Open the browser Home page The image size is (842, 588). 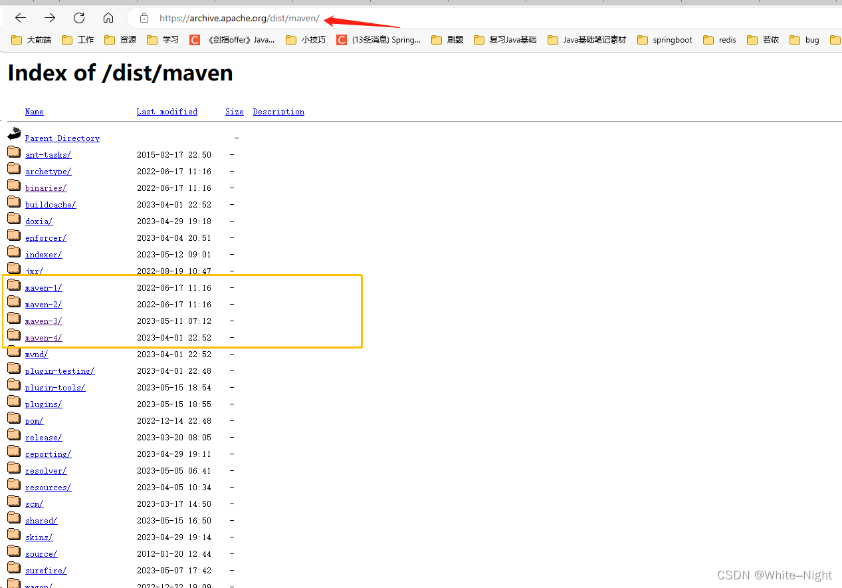click(108, 18)
